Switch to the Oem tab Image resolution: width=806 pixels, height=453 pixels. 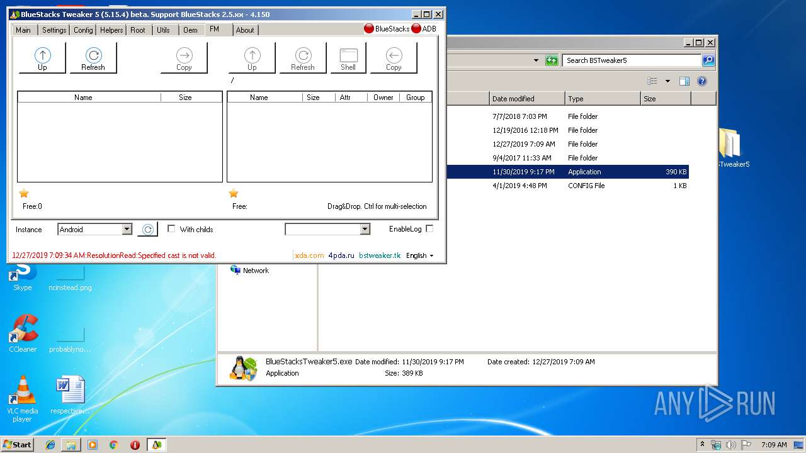[x=190, y=30]
